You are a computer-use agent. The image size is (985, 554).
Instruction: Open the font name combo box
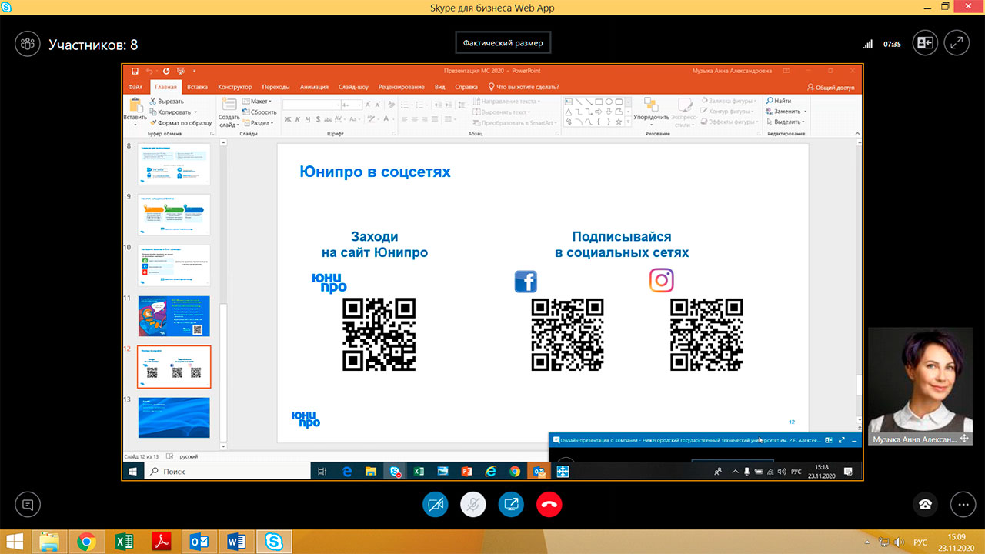click(311, 105)
